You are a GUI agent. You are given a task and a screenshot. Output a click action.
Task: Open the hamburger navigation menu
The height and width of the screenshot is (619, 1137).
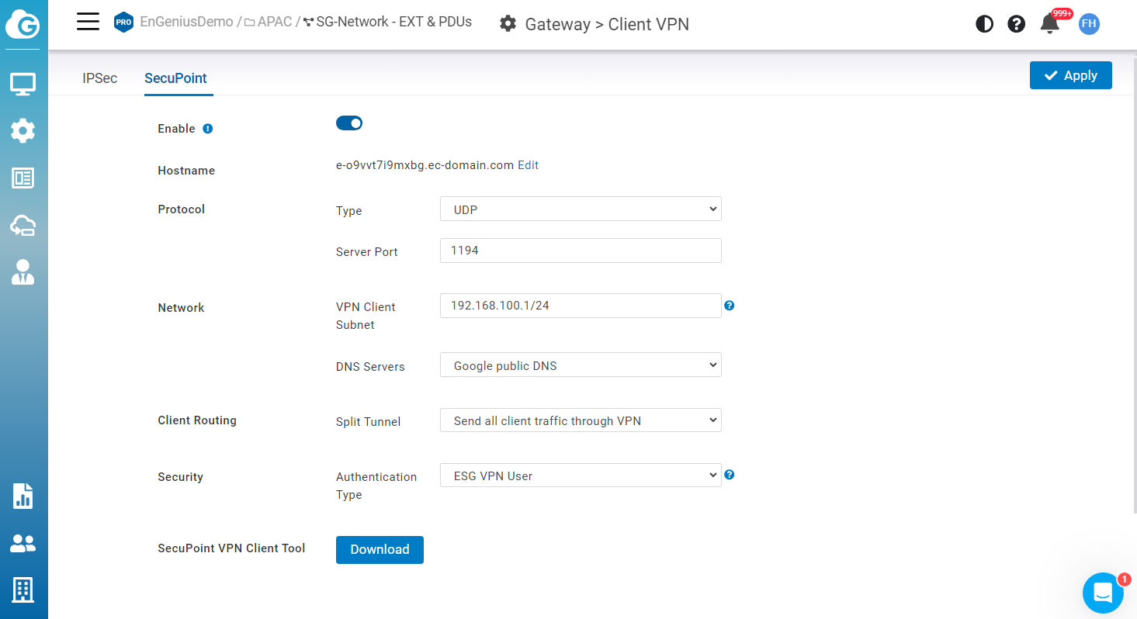(x=88, y=22)
